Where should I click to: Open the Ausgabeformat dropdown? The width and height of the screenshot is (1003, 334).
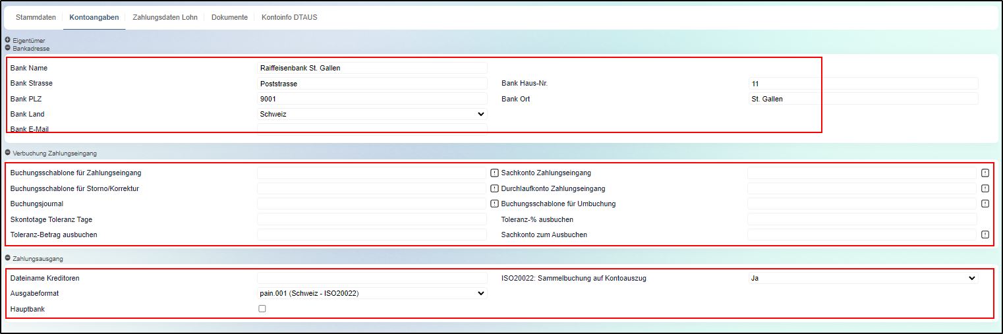point(372,293)
